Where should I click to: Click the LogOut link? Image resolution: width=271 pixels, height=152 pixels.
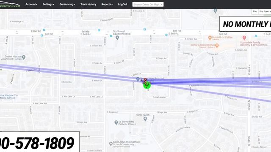coord(122,4)
